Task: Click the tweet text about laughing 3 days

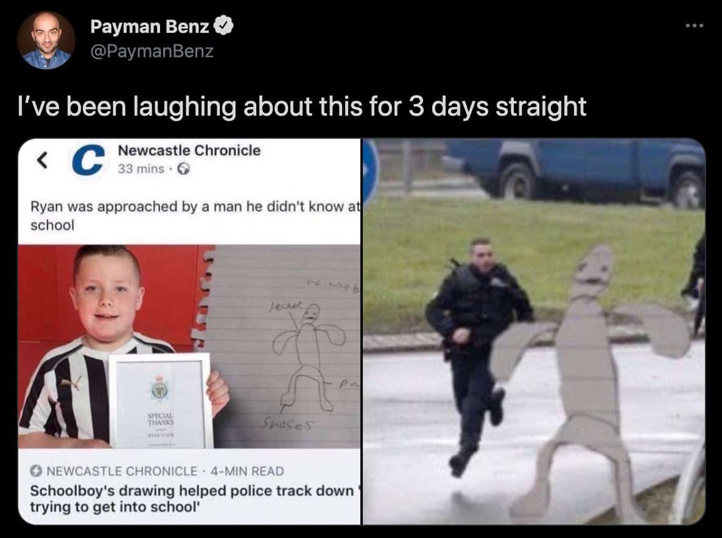Action: [302, 107]
